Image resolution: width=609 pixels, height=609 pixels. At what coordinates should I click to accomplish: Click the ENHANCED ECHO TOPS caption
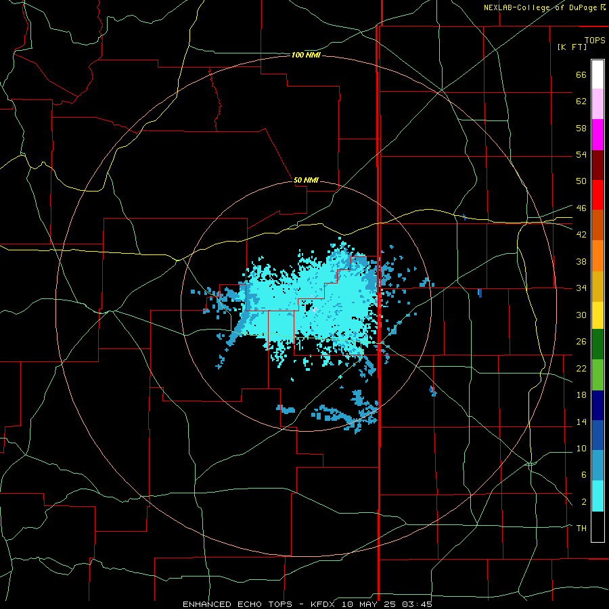pos(238,604)
